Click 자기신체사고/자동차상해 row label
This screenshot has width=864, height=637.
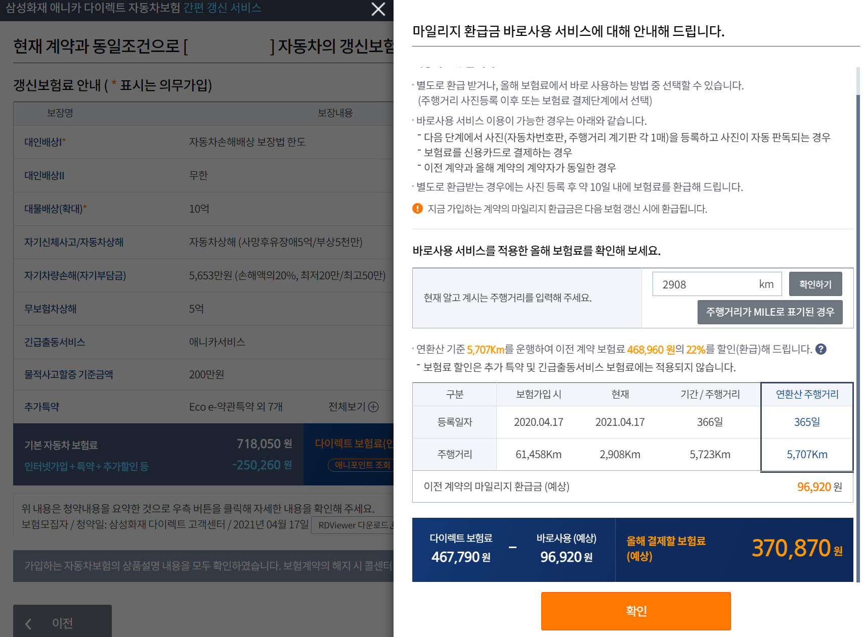click(74, 242)
